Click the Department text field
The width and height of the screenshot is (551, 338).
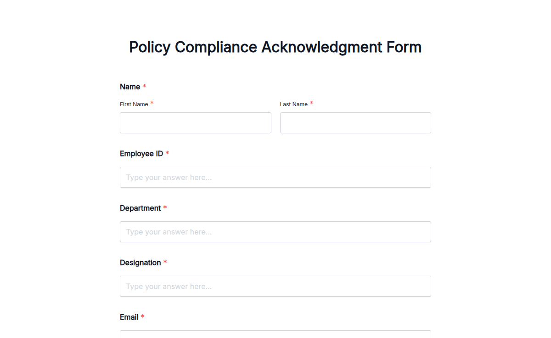point(275,232)
